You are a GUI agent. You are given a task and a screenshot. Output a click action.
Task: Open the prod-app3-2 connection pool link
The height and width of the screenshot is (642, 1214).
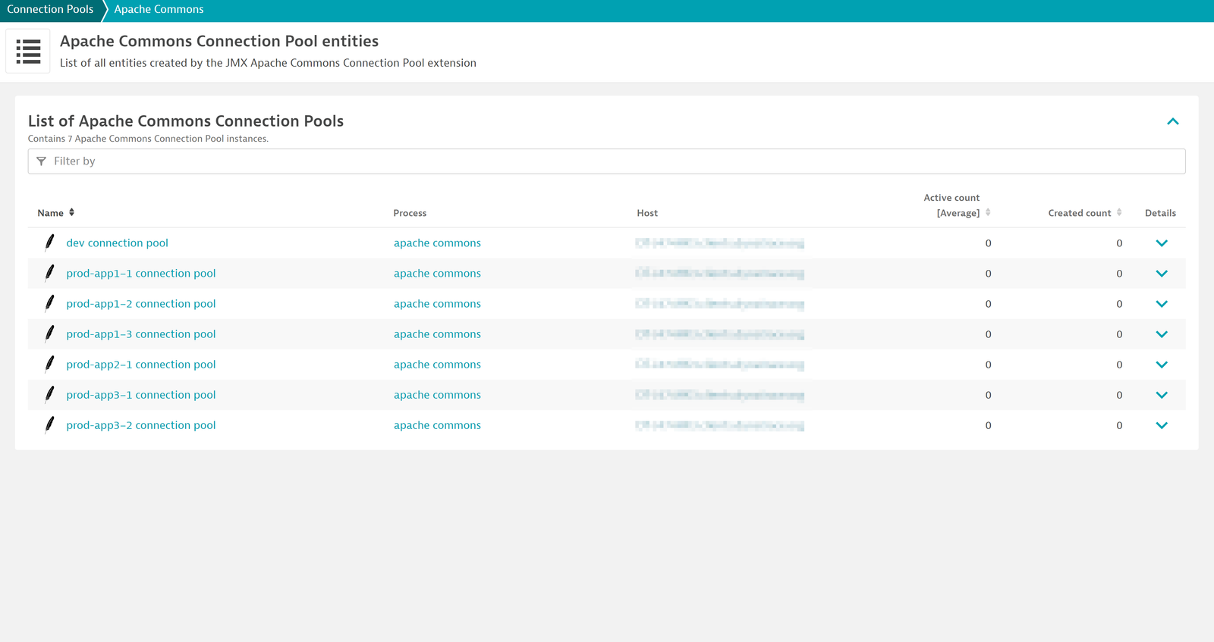[x=140, y=425]
